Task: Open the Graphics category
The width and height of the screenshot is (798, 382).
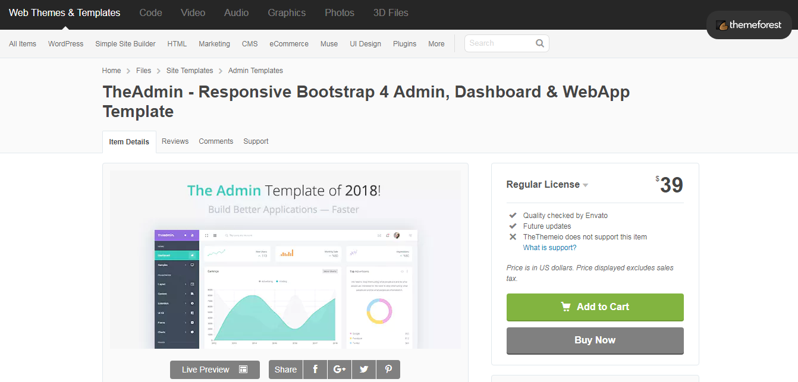Action: pyautogui.click(x=287, y=12)
